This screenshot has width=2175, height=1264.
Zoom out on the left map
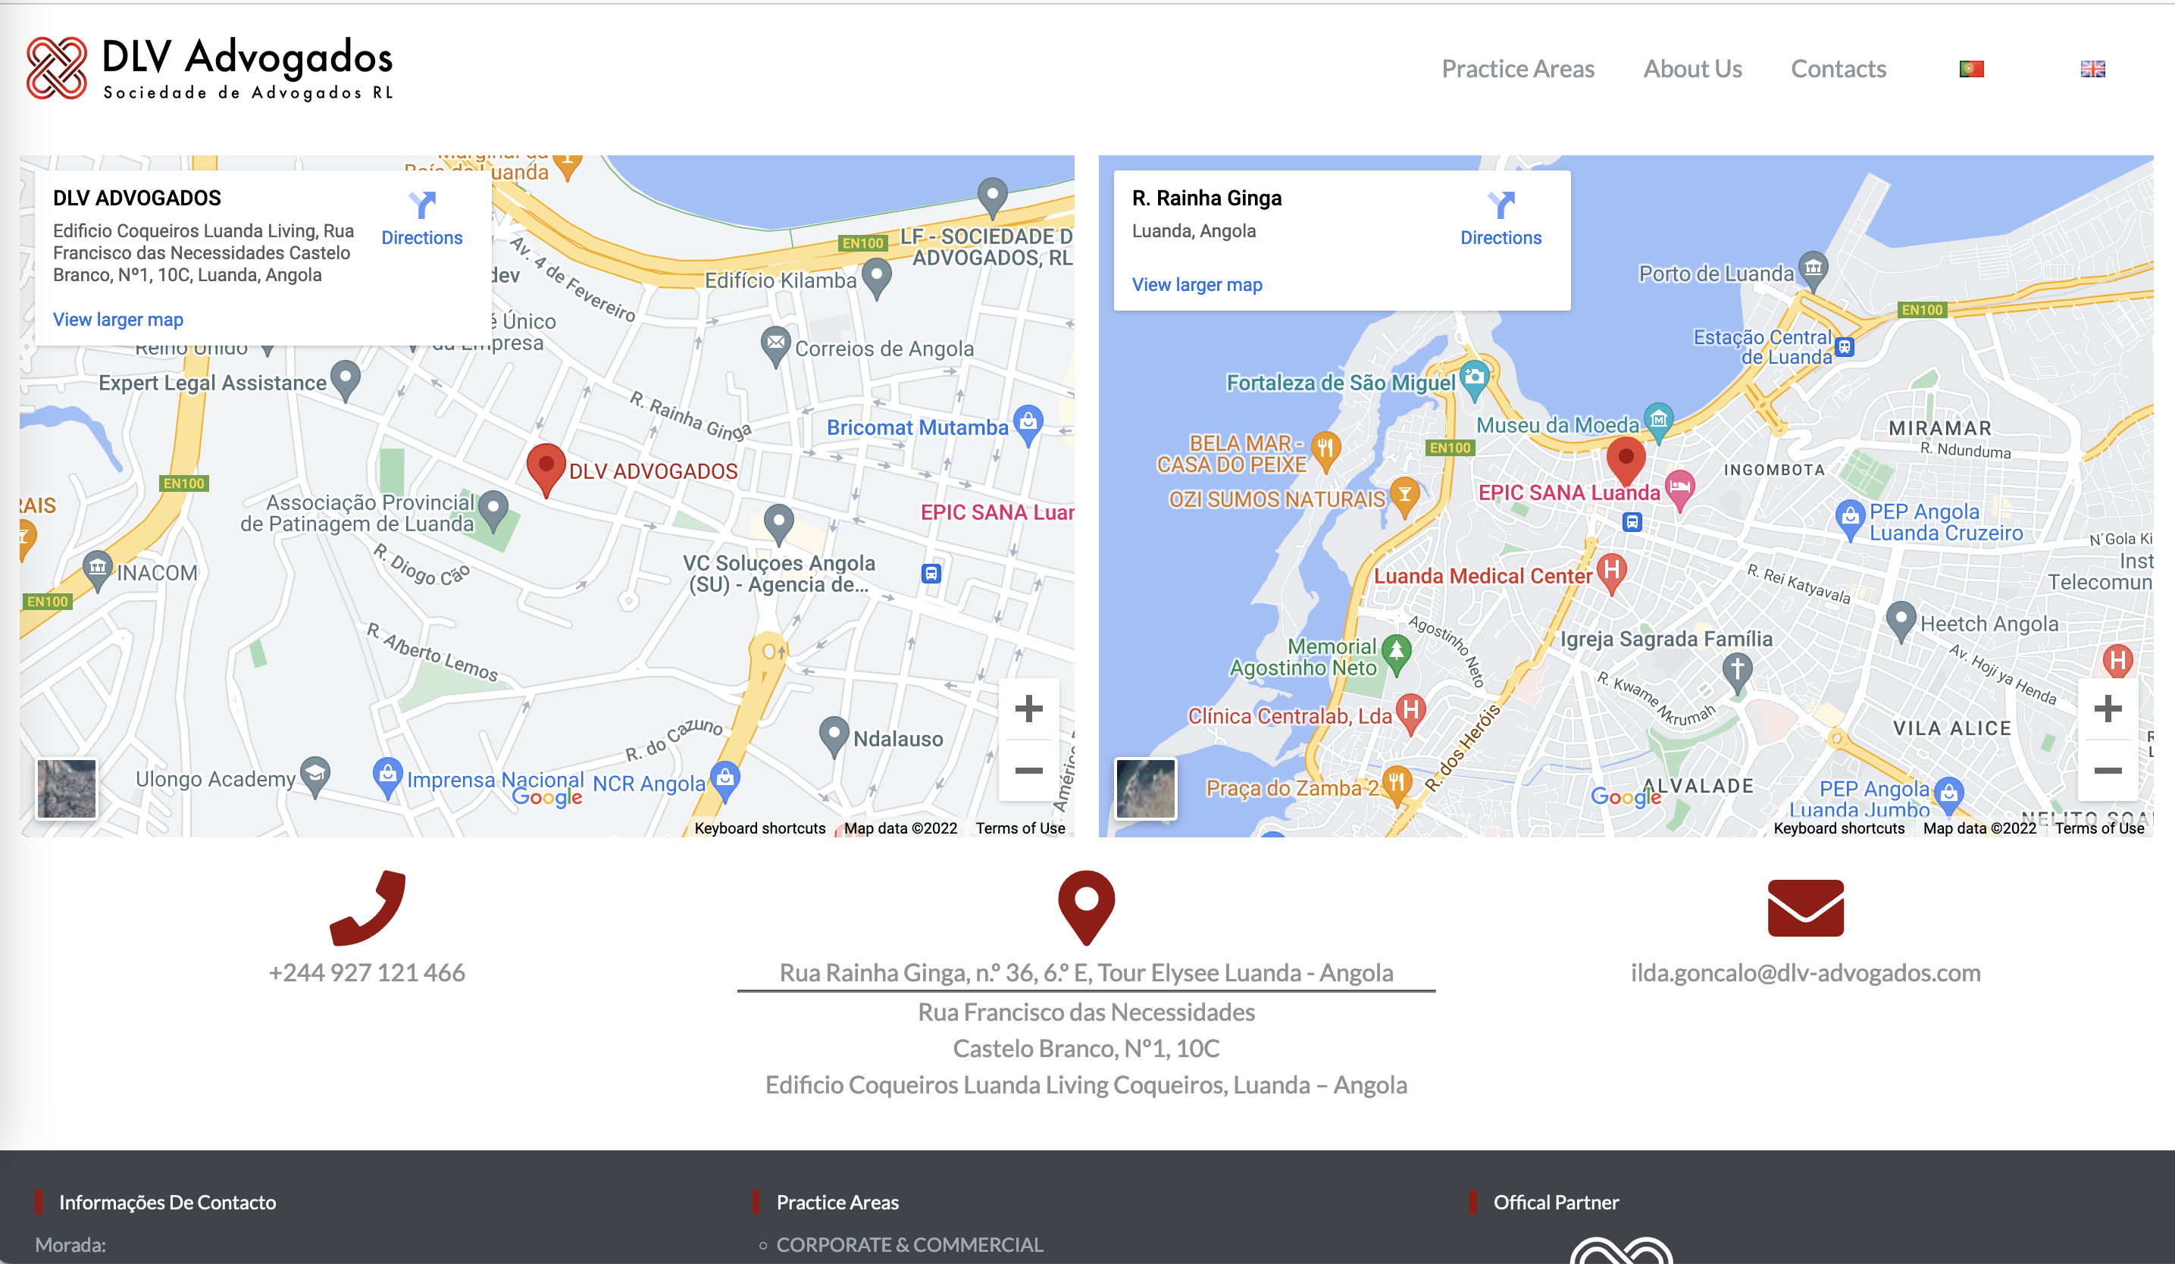(x=1028, y=770)
